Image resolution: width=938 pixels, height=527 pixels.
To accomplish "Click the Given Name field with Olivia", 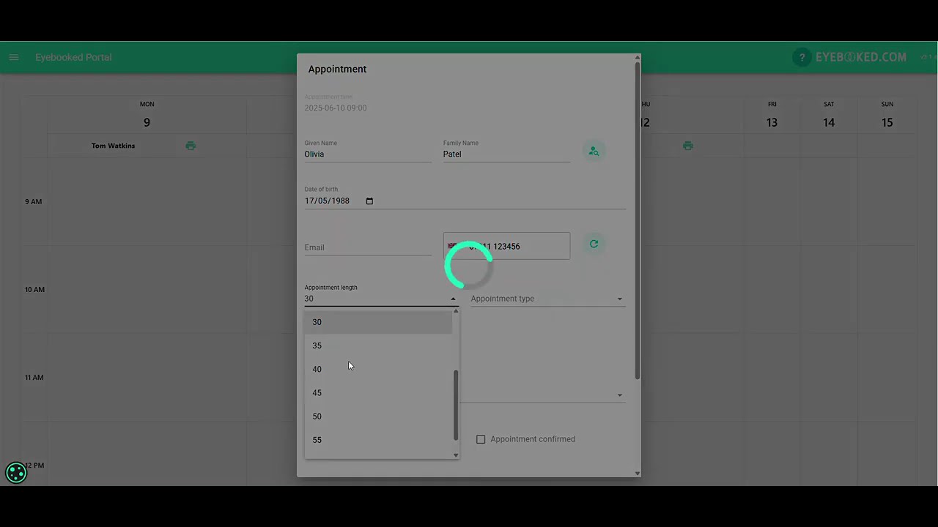I will (x=368, y=154).
